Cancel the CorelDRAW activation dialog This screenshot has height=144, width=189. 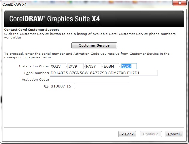pos(174,134)
